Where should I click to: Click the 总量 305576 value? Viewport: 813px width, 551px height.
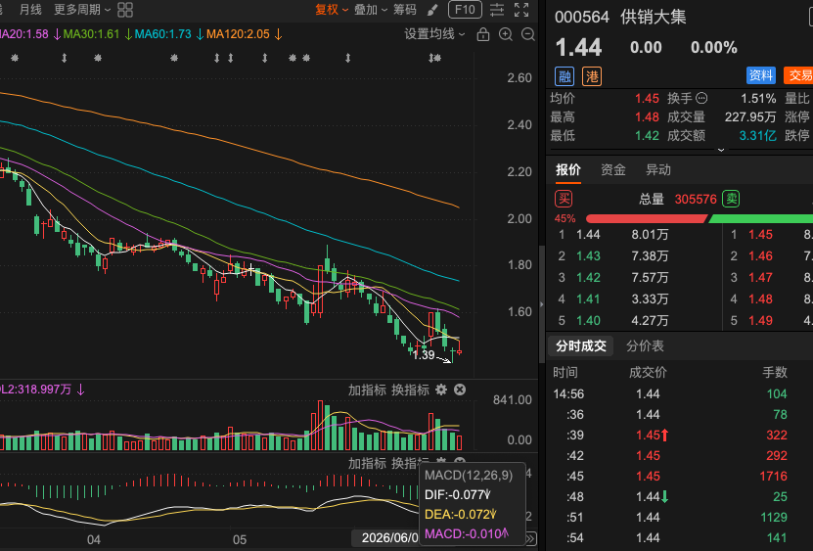pos(696,200)
